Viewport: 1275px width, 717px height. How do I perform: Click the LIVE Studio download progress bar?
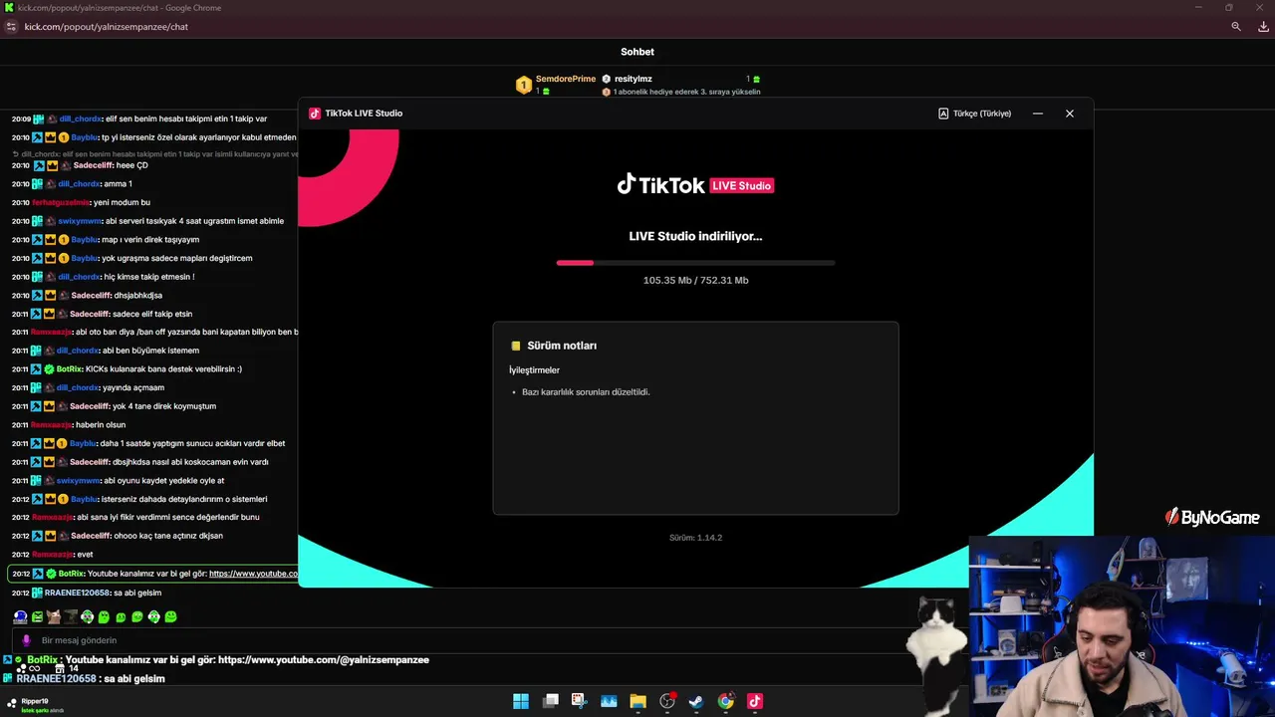click(x=695, y=263)
